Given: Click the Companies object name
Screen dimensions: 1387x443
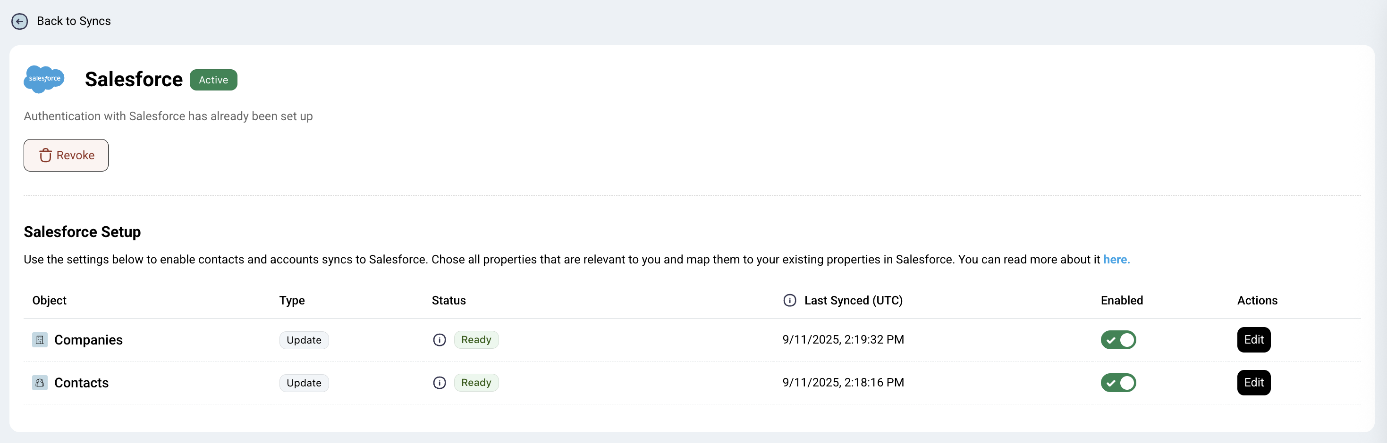Looking at the screenshot, I should [88, 340].
